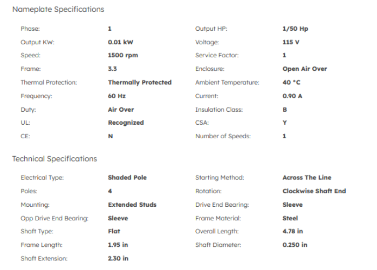The image size is (377, 270).
Task: Select the Extended Studs mounting value
Action: pos(132,205)
